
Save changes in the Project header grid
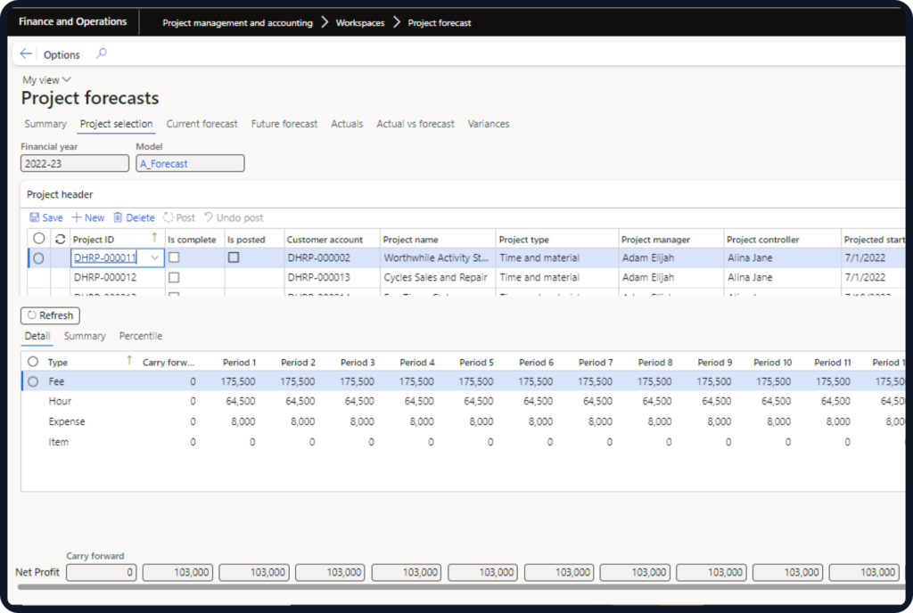(x=45, y=217)
